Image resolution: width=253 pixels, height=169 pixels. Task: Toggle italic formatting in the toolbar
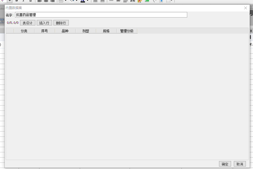coord(24,1)
